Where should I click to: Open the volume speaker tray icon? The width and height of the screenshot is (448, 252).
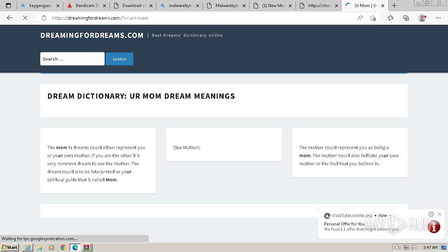click(398, 247)
